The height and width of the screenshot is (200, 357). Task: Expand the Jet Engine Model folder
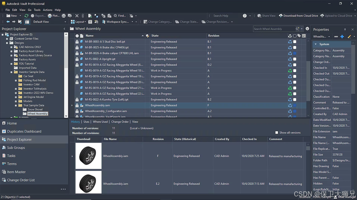click(x=16, y=97)
